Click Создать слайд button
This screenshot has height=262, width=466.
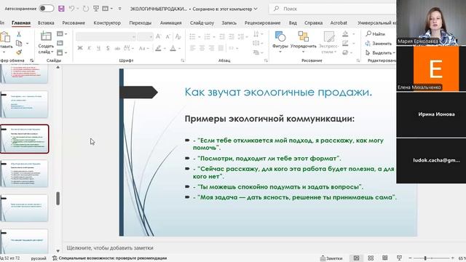(46, 42)
